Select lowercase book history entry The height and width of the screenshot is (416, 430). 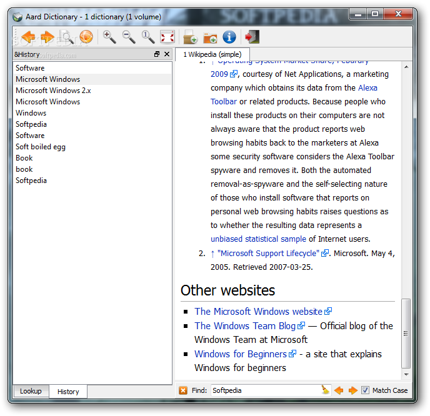(92, 169)
